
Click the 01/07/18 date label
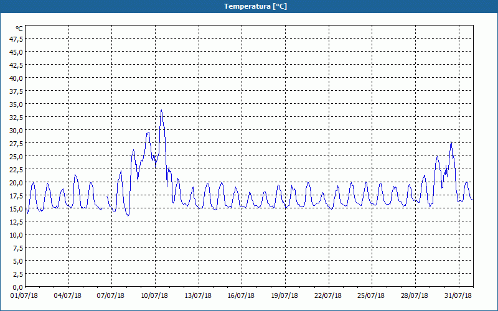(x=24, y=296)
